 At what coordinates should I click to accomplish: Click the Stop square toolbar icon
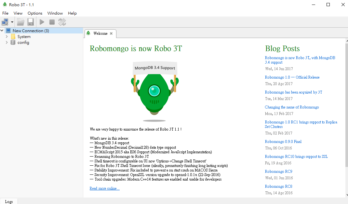click(x=52, y=22)
